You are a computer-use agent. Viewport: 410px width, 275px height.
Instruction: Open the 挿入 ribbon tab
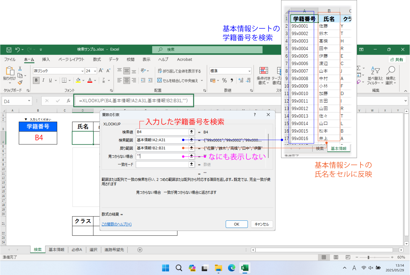(x=46, y=59)
